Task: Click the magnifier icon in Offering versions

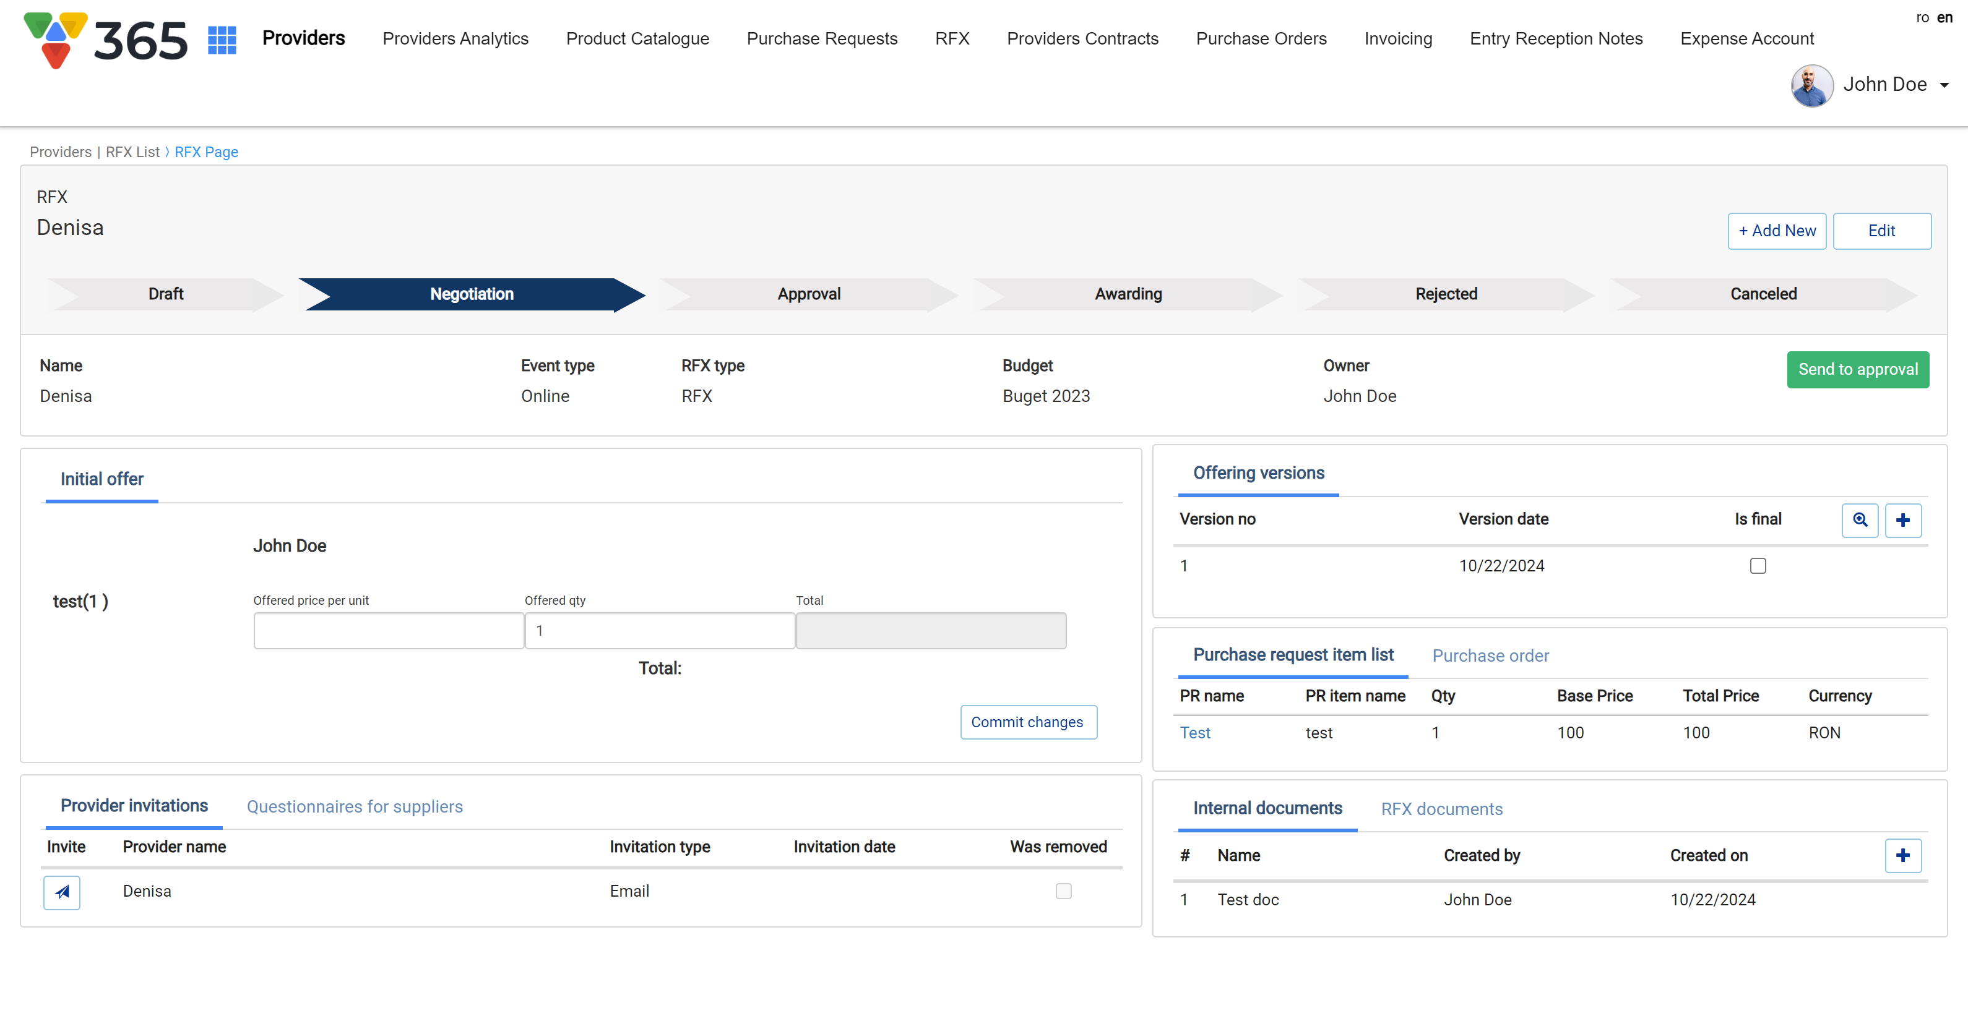Action: [x=1860, y=520]
